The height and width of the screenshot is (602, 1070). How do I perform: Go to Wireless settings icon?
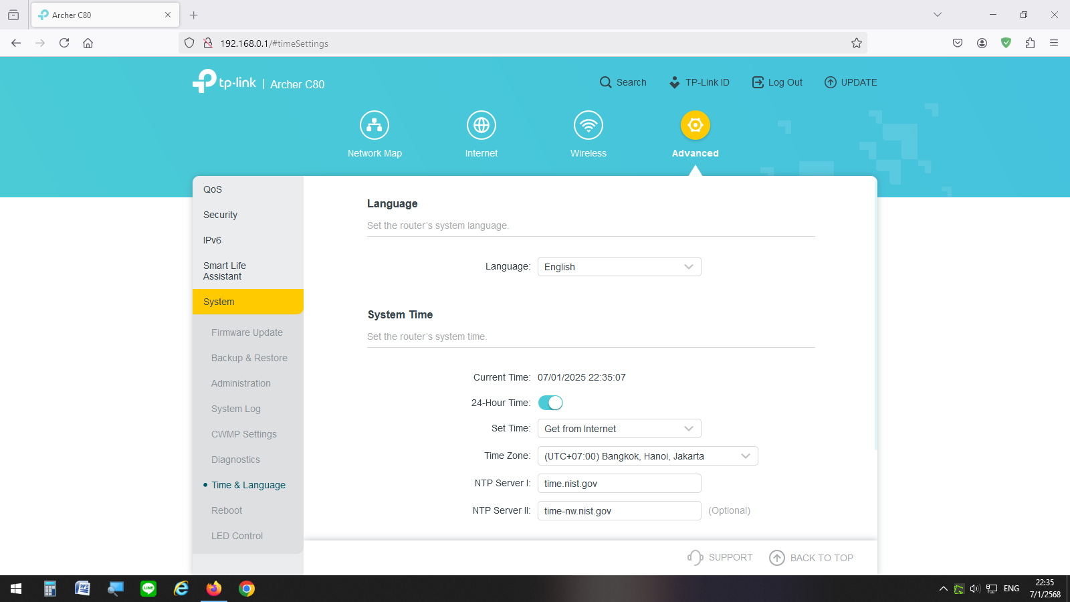pos(588,125)
